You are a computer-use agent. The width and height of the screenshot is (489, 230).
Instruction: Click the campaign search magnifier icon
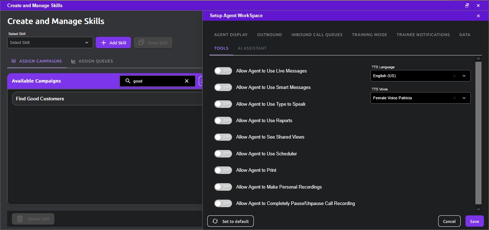[128, 81]
